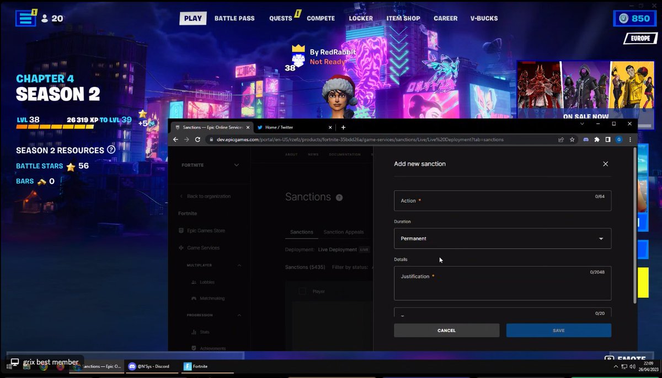The image size is (662, 378).
Task: Open the ITEM SHOP tab
Action: click(403, 18)
